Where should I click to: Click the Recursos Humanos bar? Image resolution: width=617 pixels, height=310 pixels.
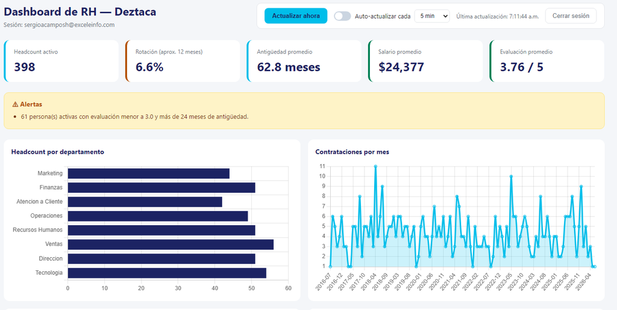[x=161, y=230]
